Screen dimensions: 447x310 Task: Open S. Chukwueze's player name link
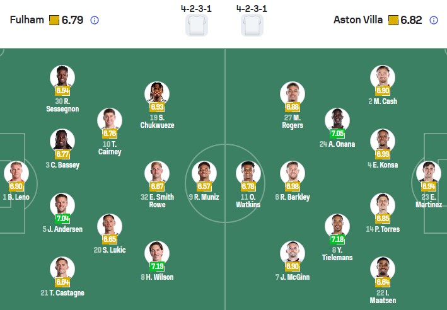[x=157, y=121]
